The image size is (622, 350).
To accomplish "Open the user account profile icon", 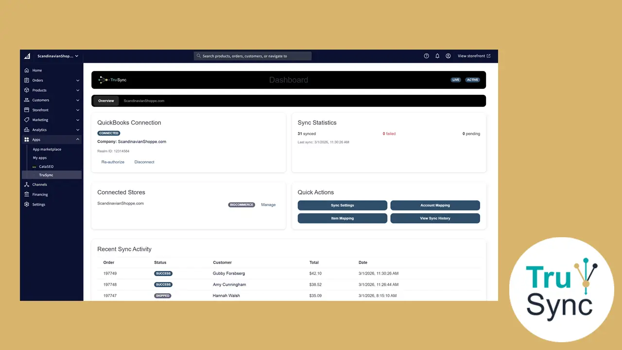I will 448,56.
